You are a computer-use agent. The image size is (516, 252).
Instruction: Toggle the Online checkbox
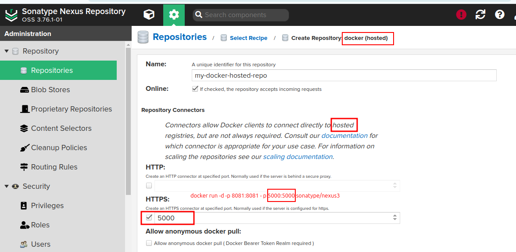[195, 89]
